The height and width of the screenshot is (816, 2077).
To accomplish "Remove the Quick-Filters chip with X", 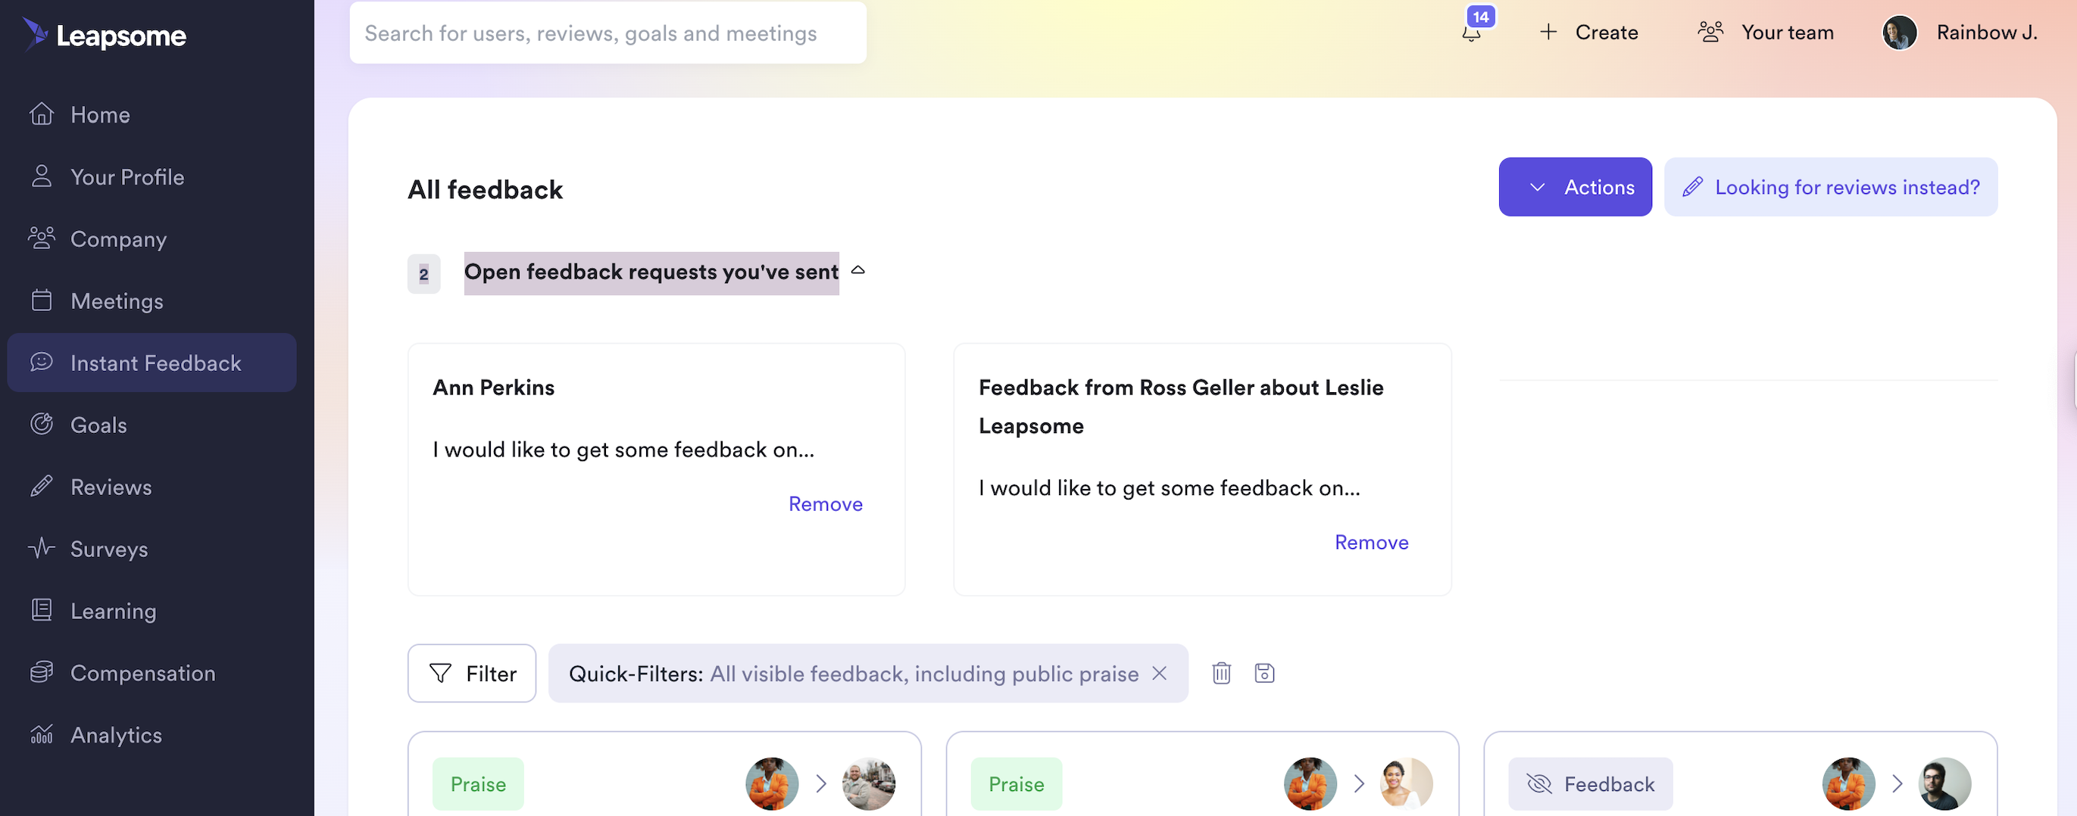I will click(1160, 674).
